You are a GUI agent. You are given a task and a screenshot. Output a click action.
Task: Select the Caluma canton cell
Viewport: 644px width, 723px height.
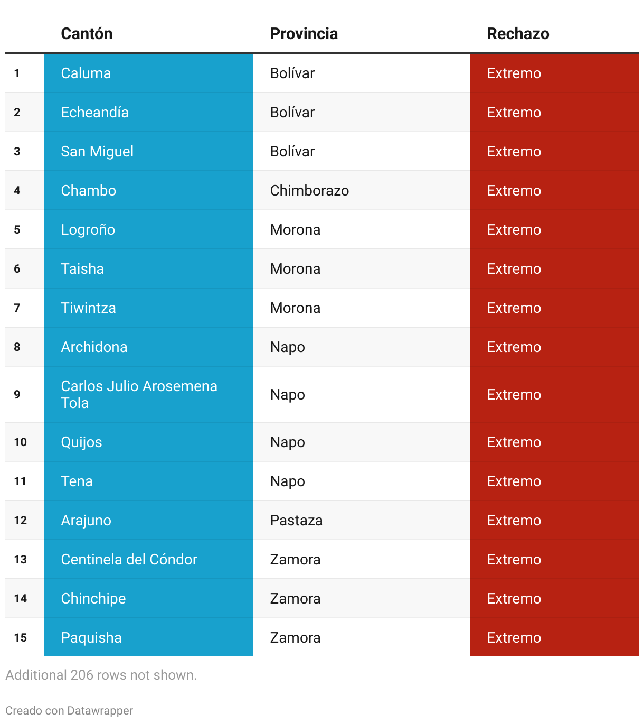(x=149, y=73)
